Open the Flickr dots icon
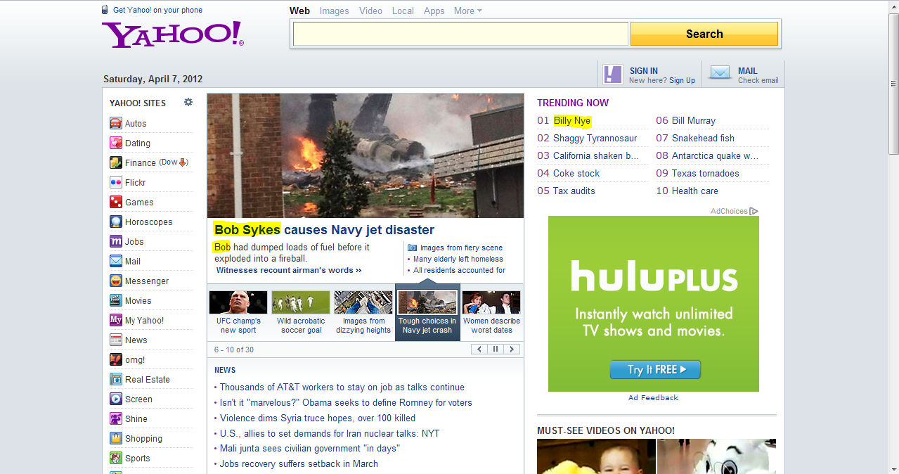Viewport: 899px width, 474px height. (x=116, y=182)
